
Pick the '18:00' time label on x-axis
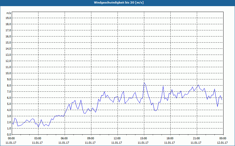[x=170, y=138]
